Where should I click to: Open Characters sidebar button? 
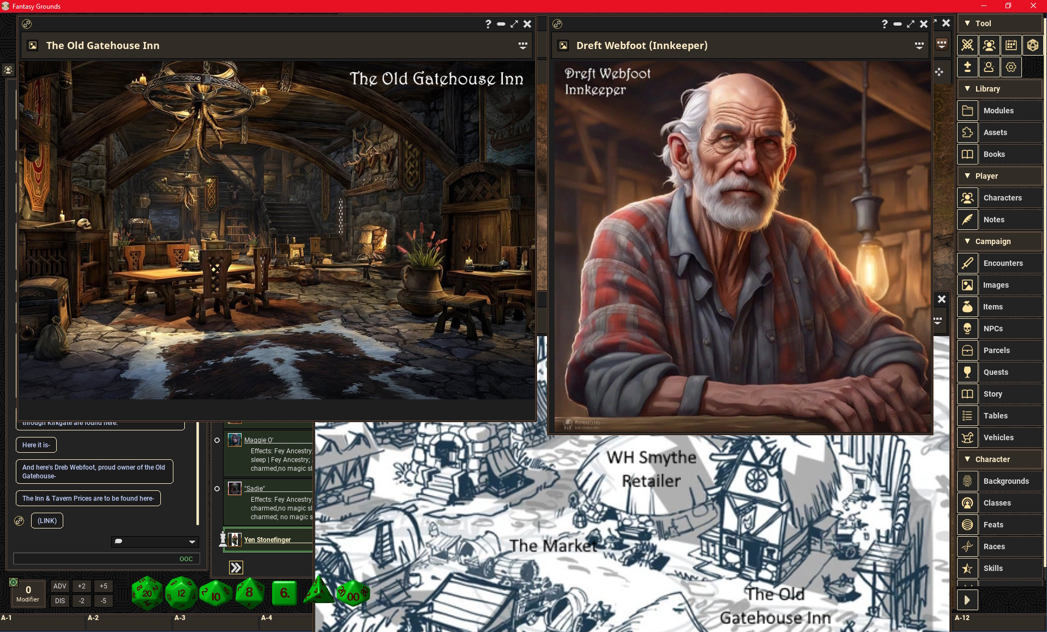[x=1000, y=198]
